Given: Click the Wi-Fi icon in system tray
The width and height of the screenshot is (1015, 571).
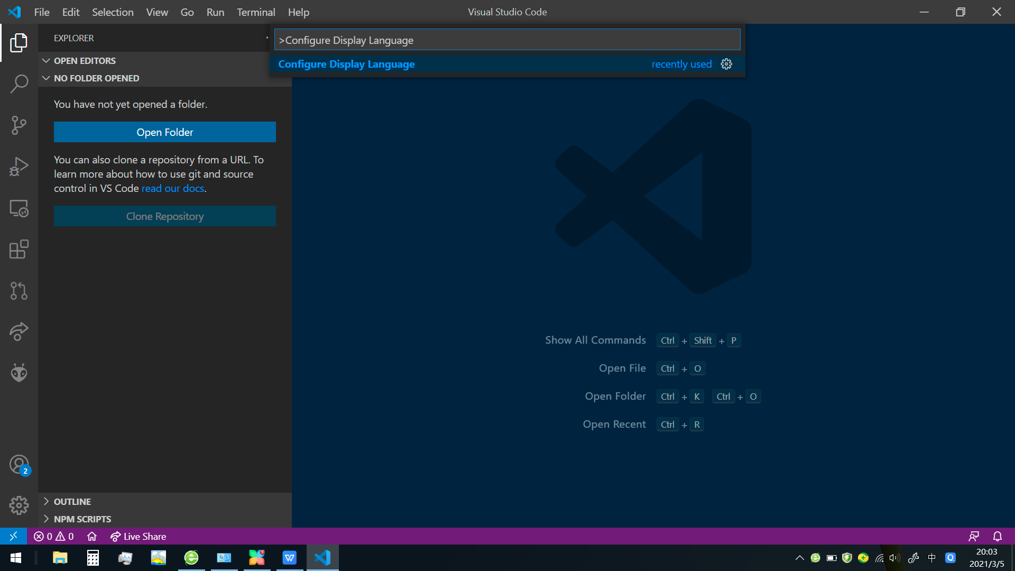Looking at the screenshot, I should pyautogui.click(x=879, y=558).
